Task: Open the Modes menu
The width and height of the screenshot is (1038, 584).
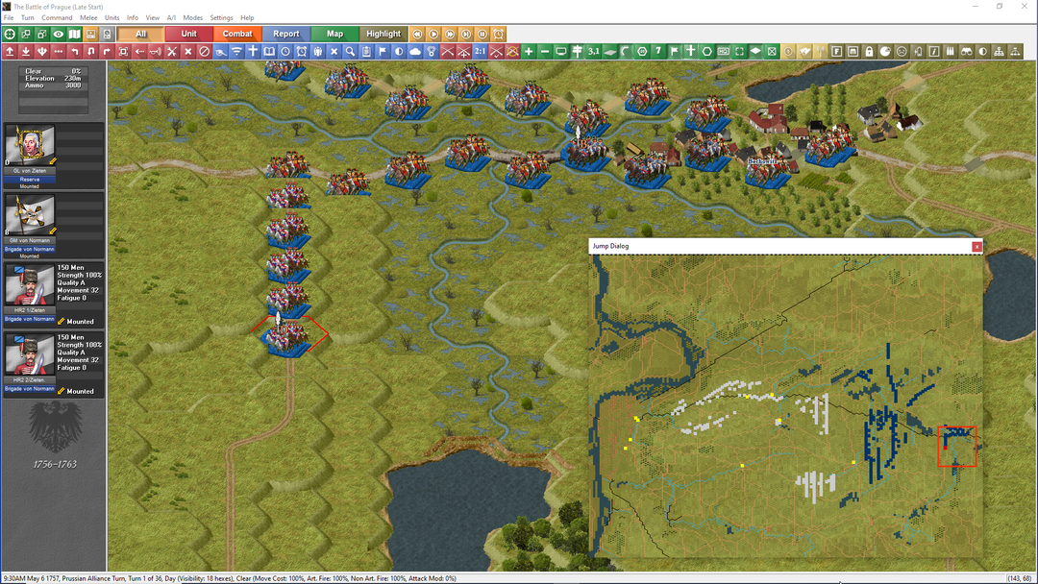Action: 192,18
